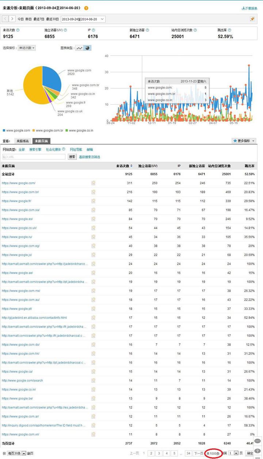This screenshot has width=263, height=459.
Task: Click the 高级搜索及筛选 link
Action: (89, 157)
